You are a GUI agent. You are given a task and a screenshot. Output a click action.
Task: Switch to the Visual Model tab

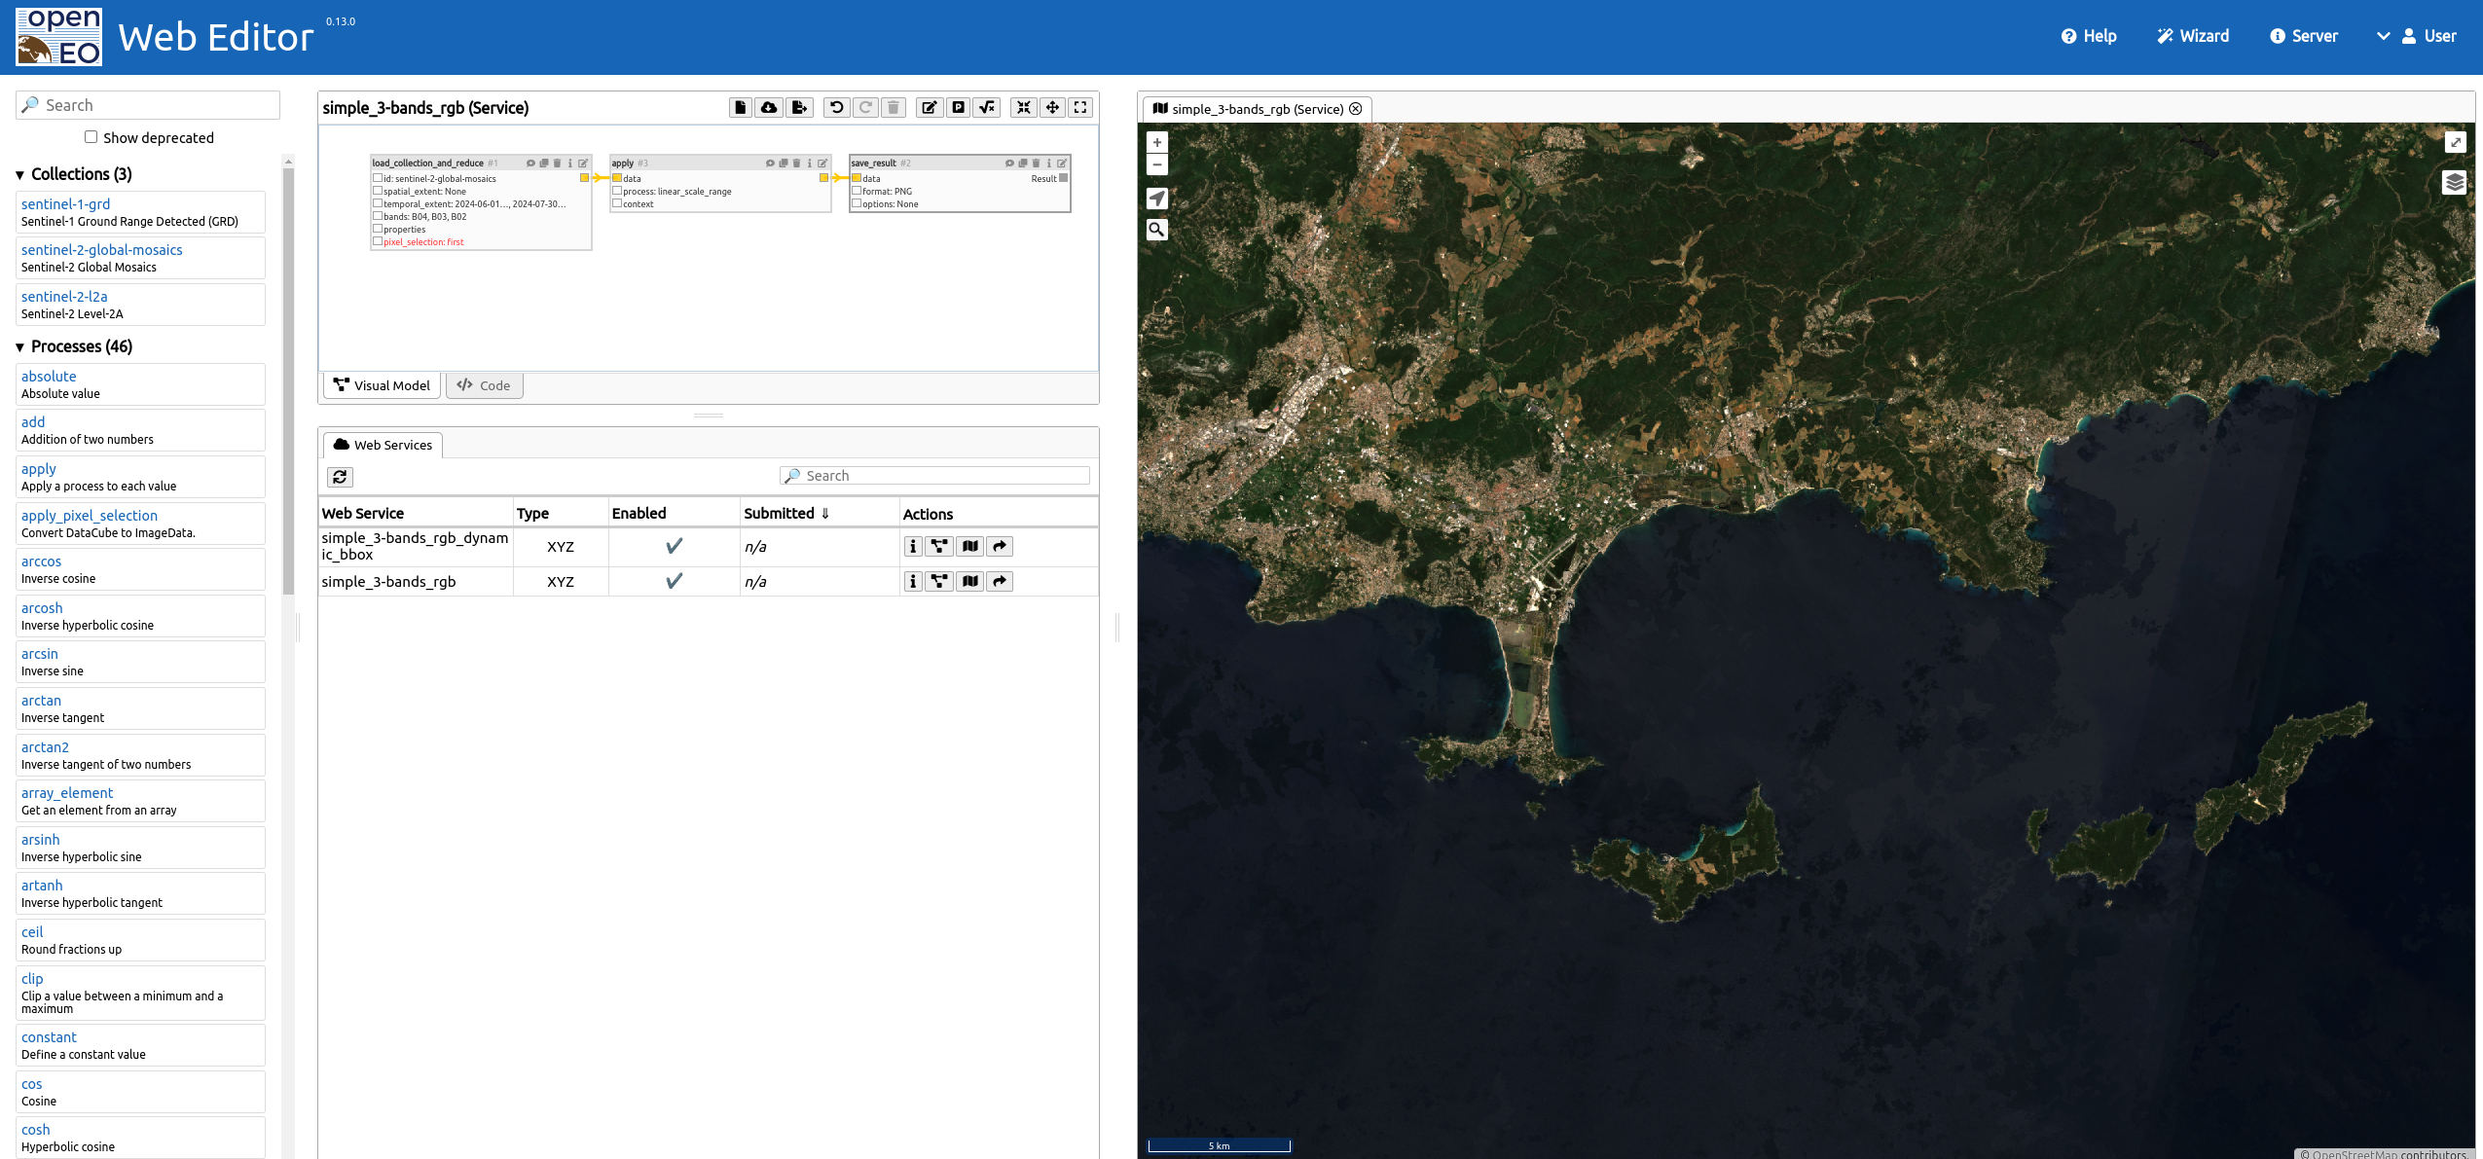(x=382, y=385)
